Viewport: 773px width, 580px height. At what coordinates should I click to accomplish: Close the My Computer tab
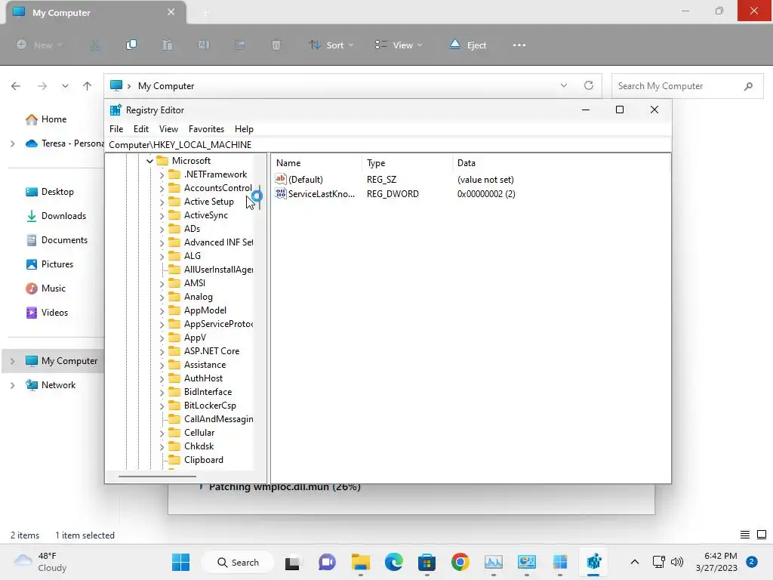click(171, 12)
